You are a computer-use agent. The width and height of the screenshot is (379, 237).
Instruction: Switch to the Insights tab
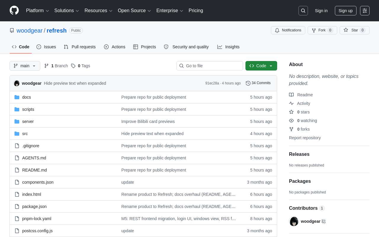(228, 47)
